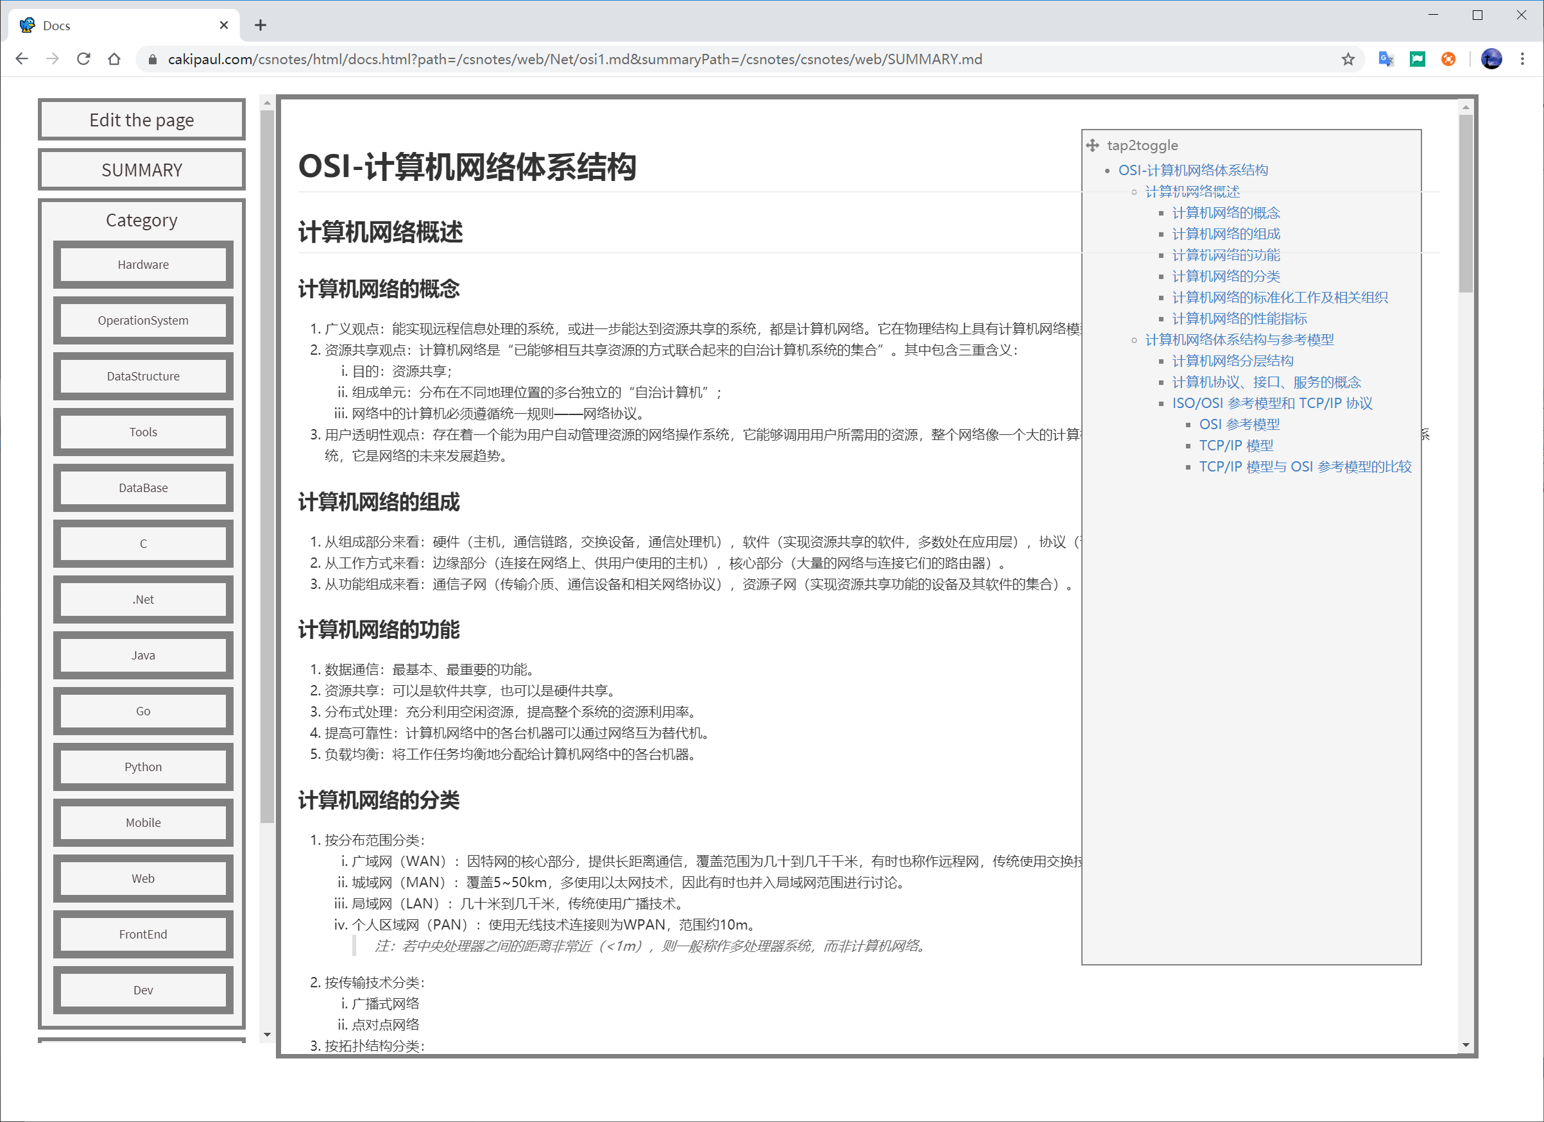Go to 计算机网络的概念 outline link
Viewport: 1544px width, 1122px height.
pos(1226,213)
